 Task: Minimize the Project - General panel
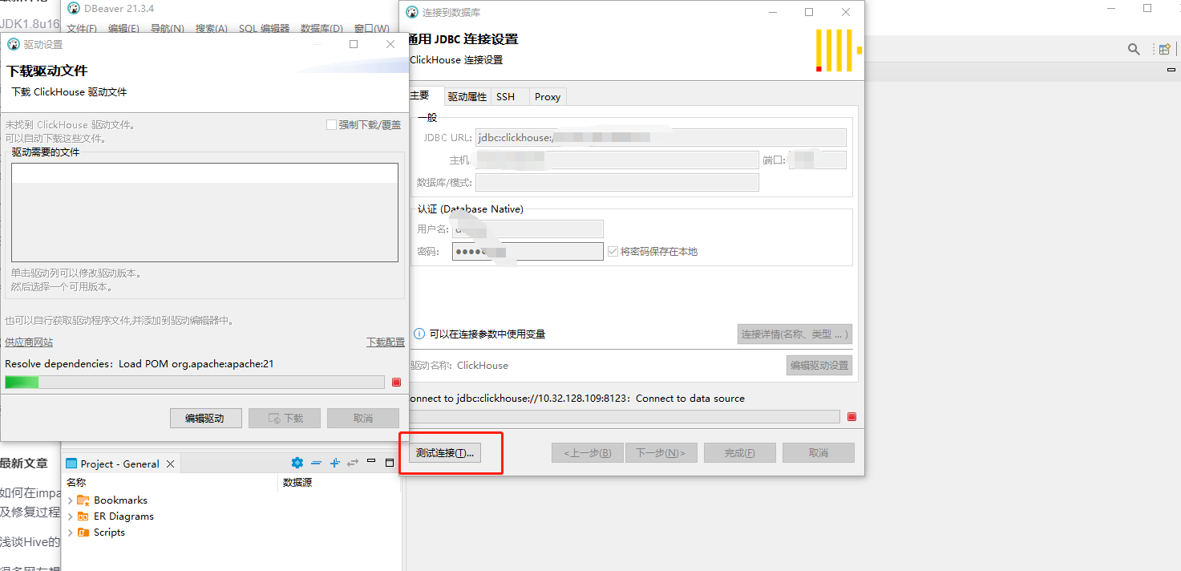(371, 462)
